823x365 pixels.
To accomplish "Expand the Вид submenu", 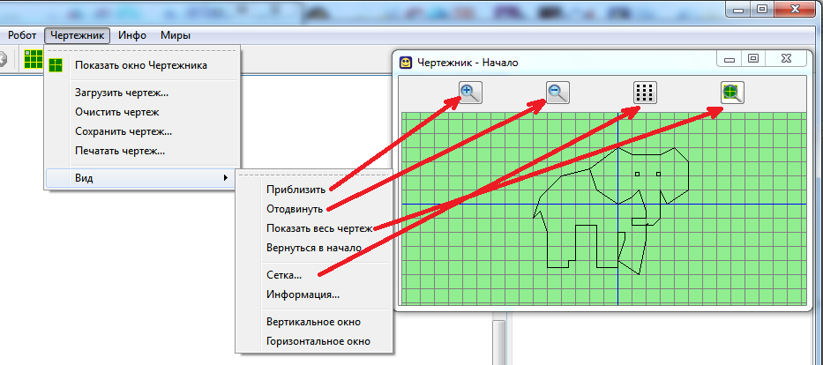I will 142,178.
